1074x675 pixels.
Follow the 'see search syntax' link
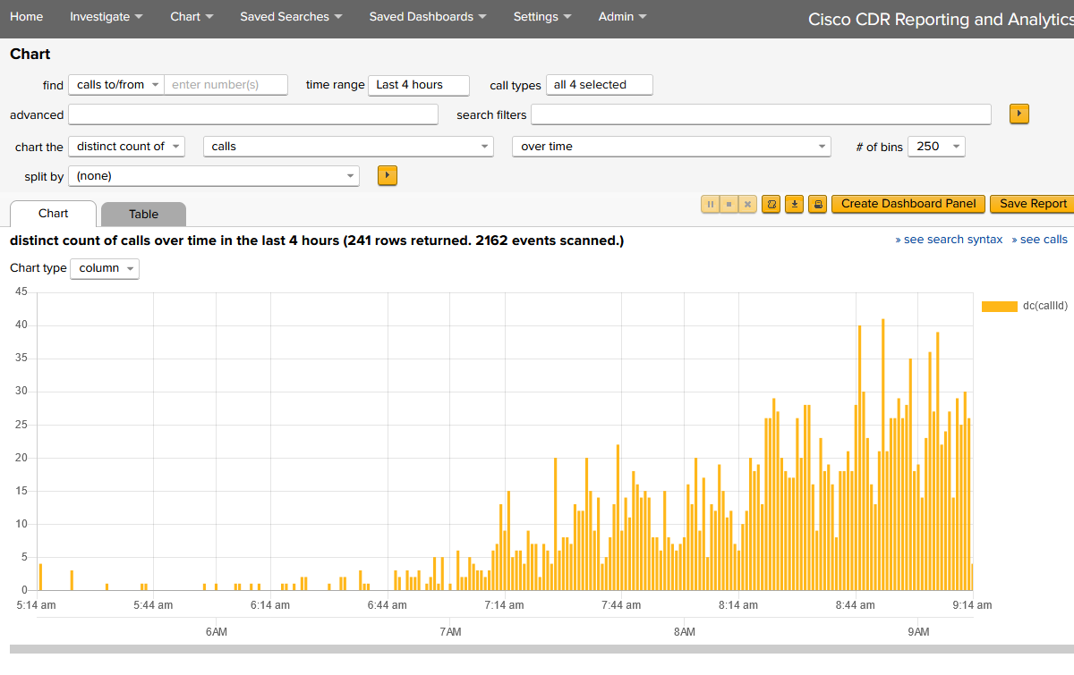(x=949, y=239)
